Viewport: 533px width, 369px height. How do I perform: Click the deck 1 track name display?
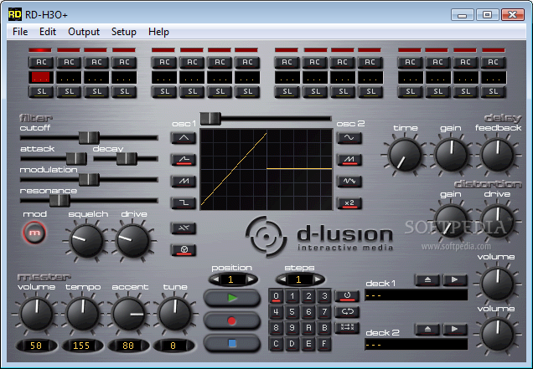[x=416, y=295]
